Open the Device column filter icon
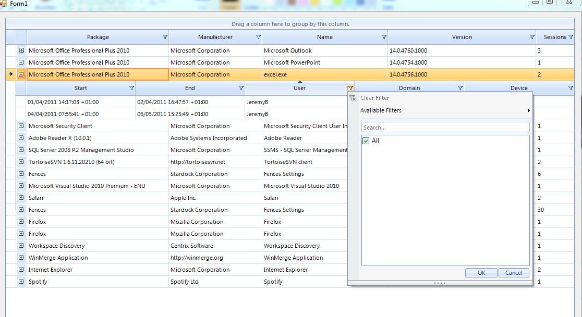582x317 pixels. (x=571, y=88)
